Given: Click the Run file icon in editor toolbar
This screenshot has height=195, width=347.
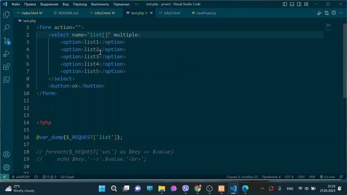Looking at the screenshot, I should 319,13.
